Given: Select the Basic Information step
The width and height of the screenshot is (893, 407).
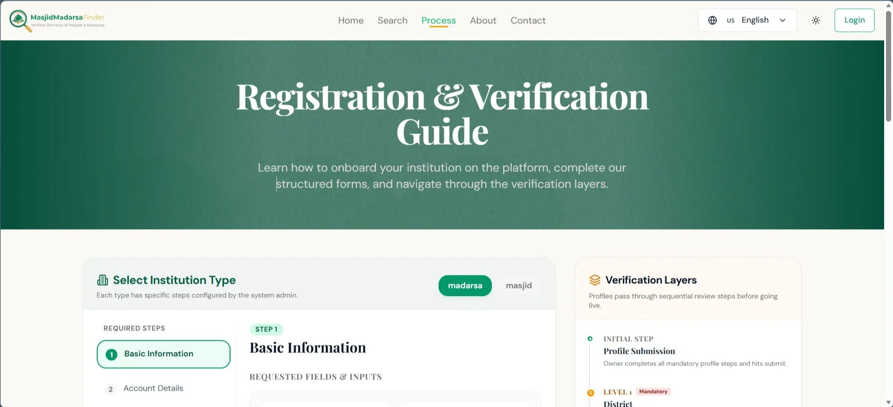Looking at the screenshot, I should pyautogui.click(x=163, y=354).
